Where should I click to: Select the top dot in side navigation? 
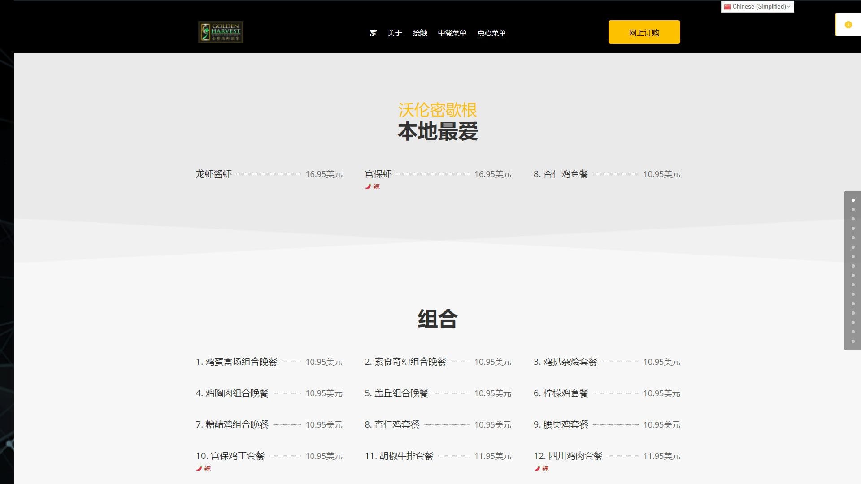coord(852,200)
